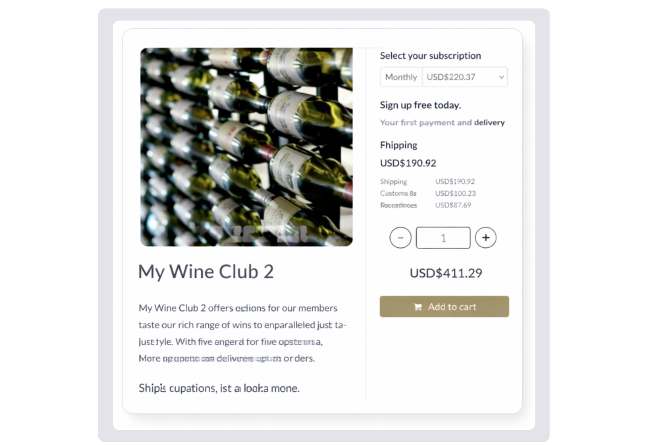Click the Shipping cost row
Image resolution: width=665 pixels, height=445 pixels.
click(427, 182)
